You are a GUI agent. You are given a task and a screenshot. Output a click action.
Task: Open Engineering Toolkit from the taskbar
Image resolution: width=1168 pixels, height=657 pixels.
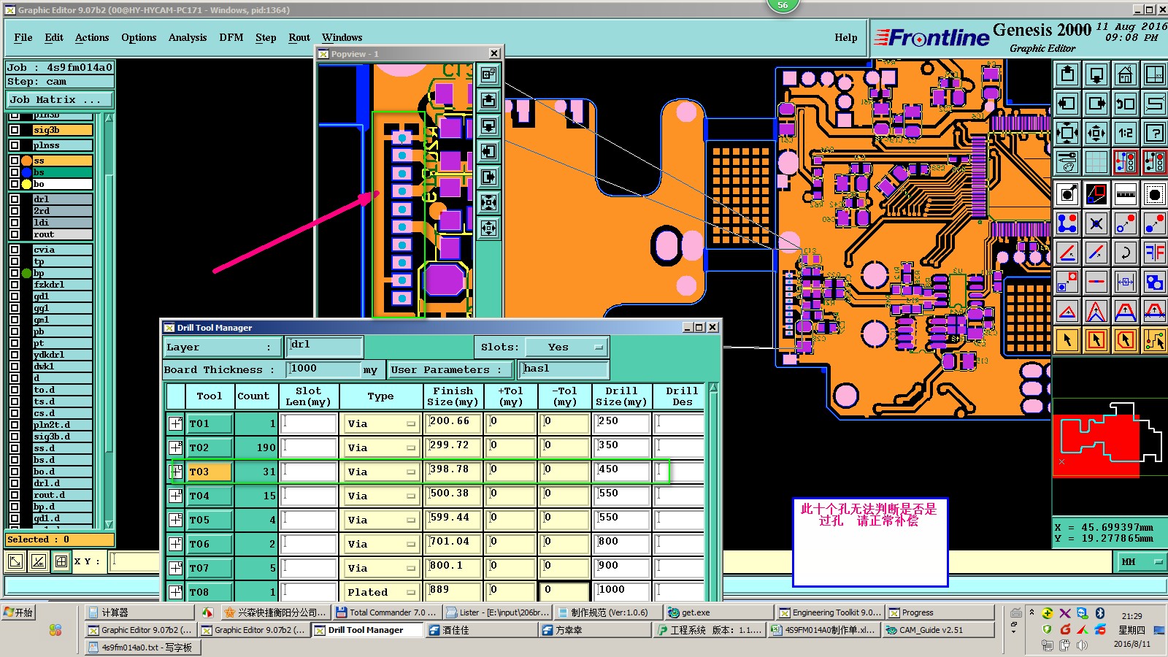pyautogui.click(x=829, y=612)
